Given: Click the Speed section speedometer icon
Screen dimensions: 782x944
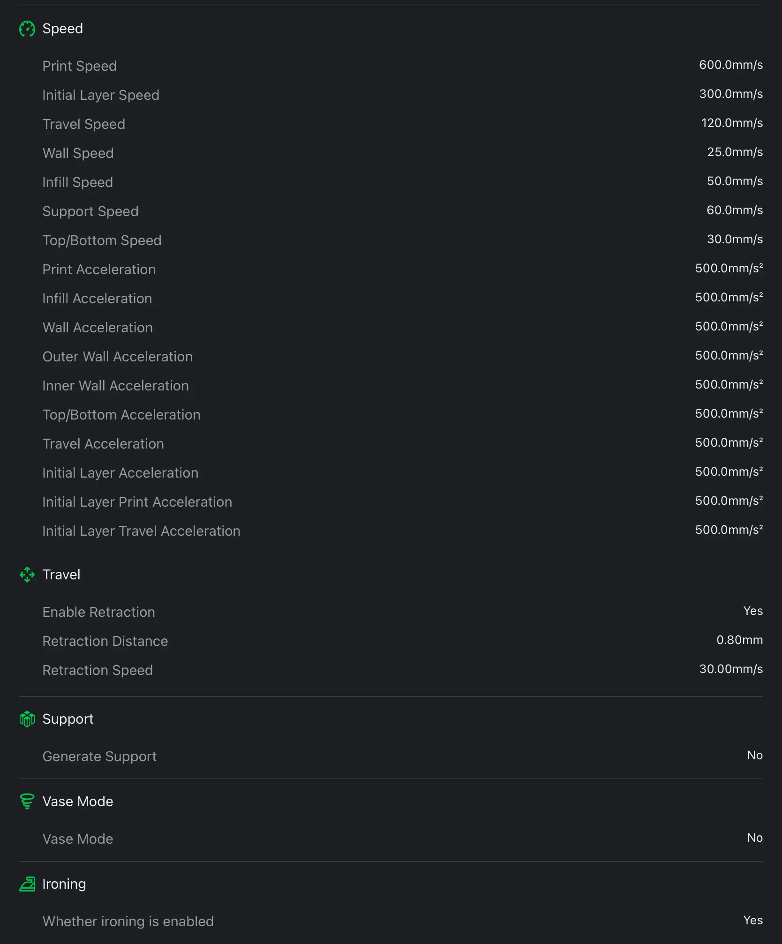Looking at the screenshot, I should [27, 29].
